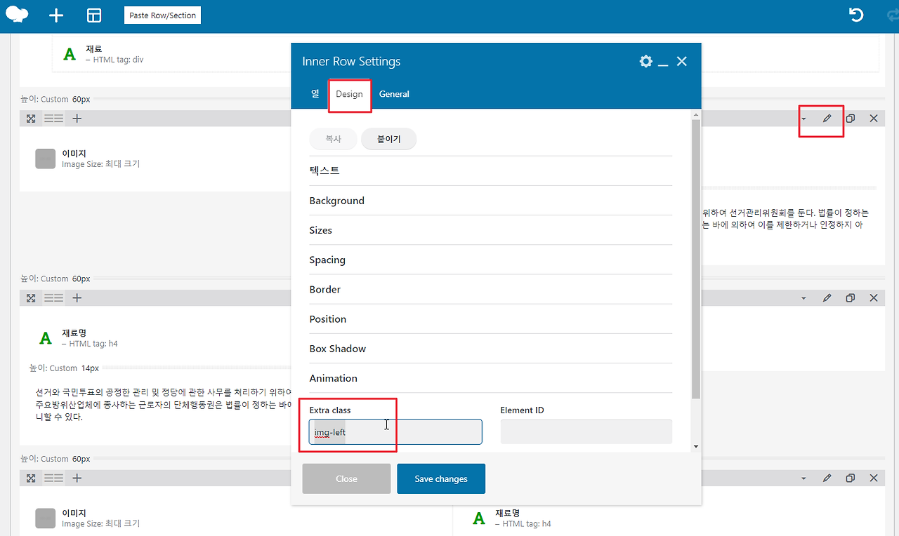899x536 pixels.
Task: Click the Paste Row/Section button
Action: click(163, 15)
